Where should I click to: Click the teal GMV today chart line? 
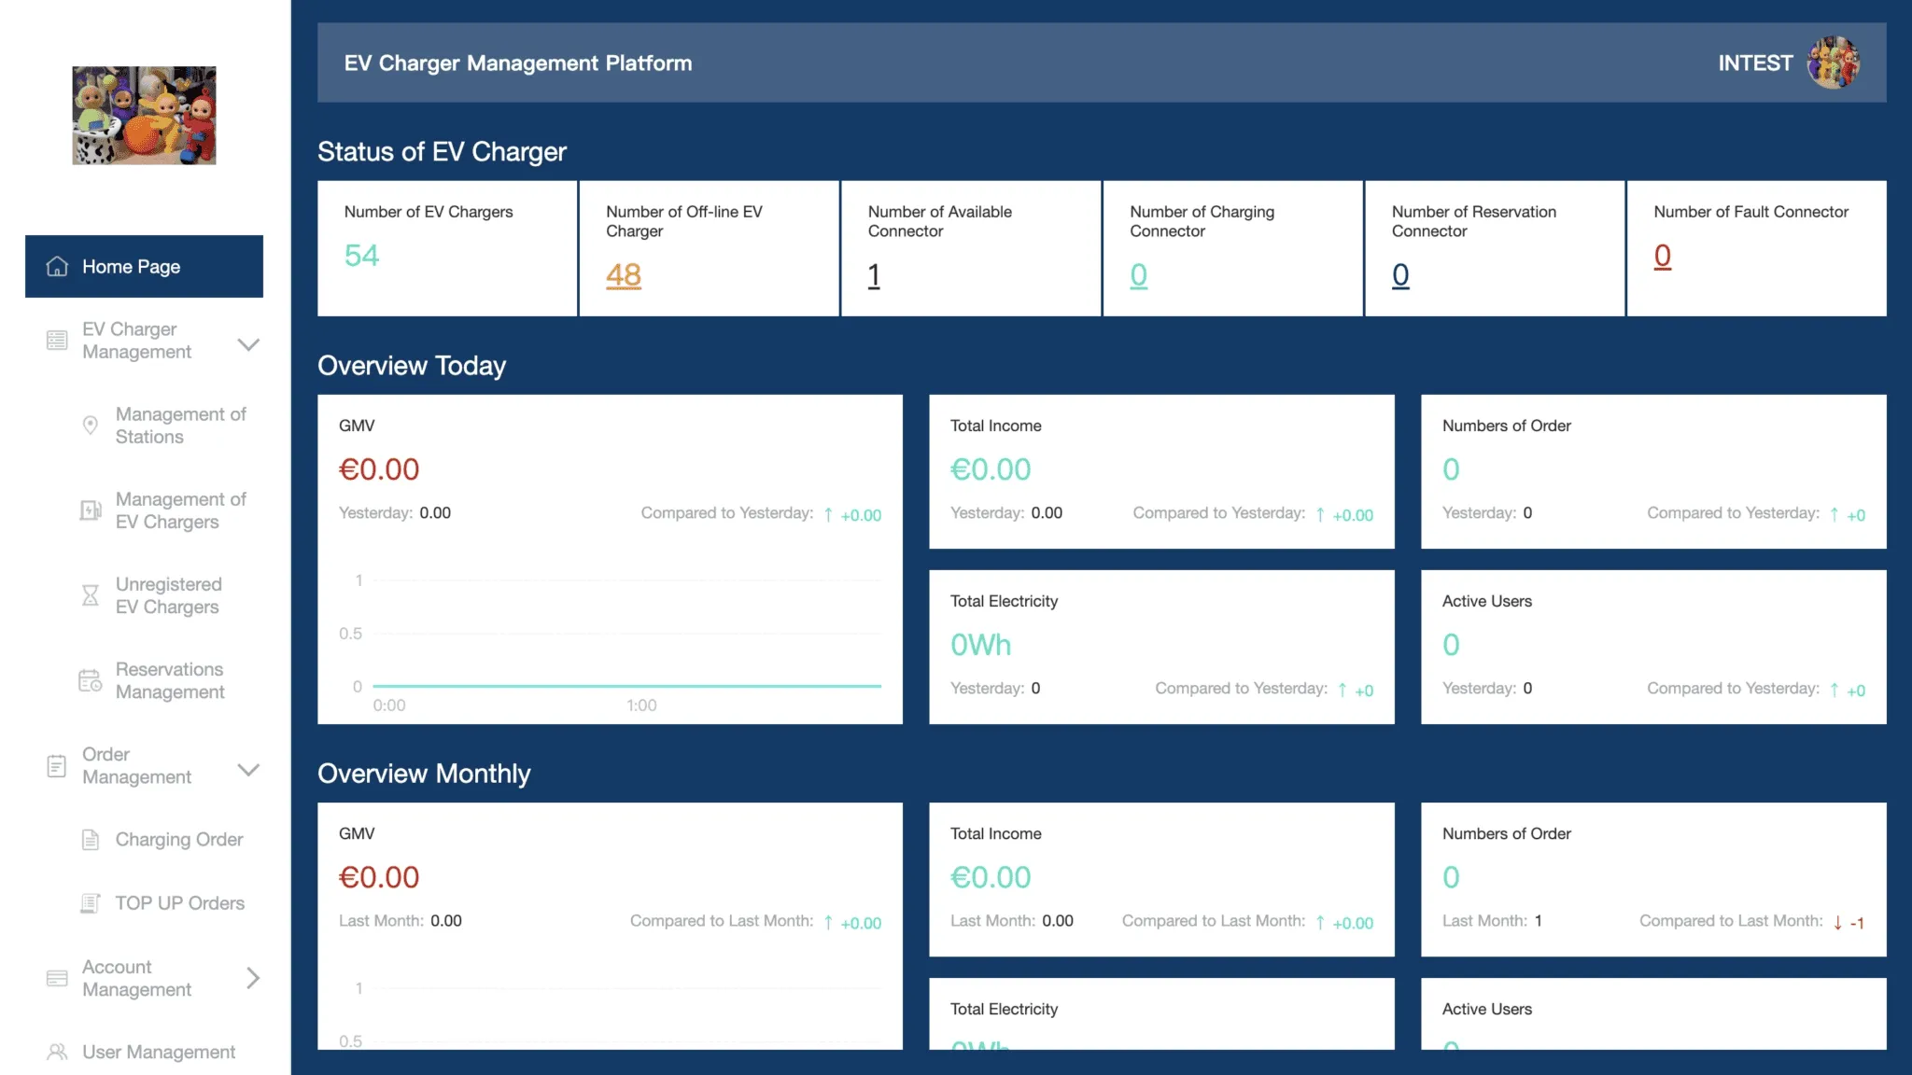626,686
